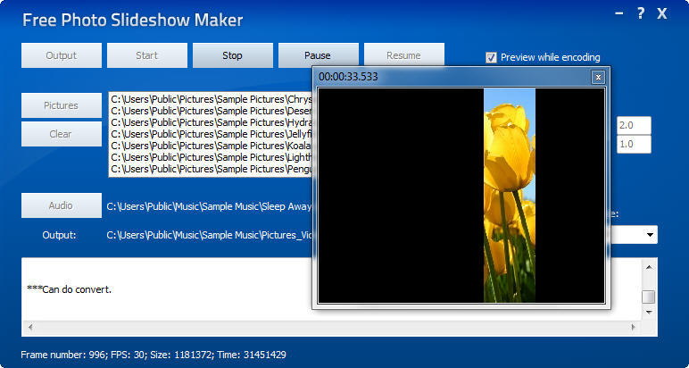
Task: Select the Jellyfish picture path row
Action: pos(212,134)
